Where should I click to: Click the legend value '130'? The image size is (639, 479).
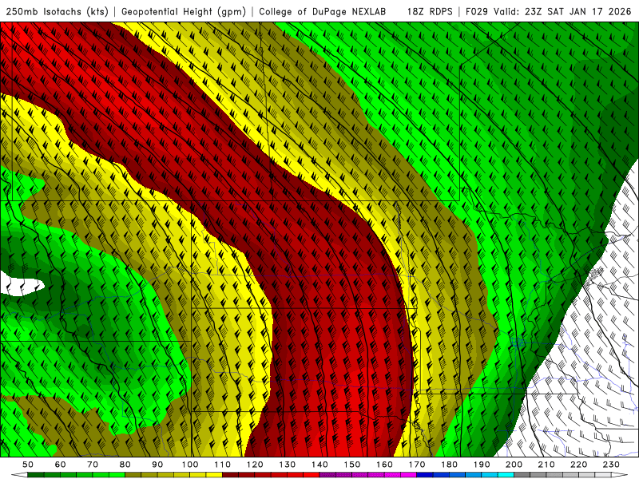tap(287, 465)
